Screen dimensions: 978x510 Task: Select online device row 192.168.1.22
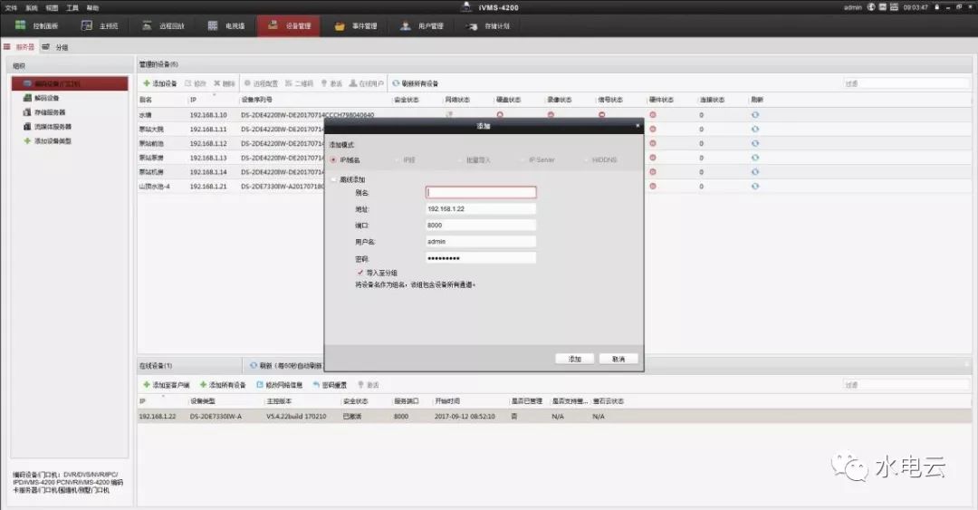(x=554, y=417)
